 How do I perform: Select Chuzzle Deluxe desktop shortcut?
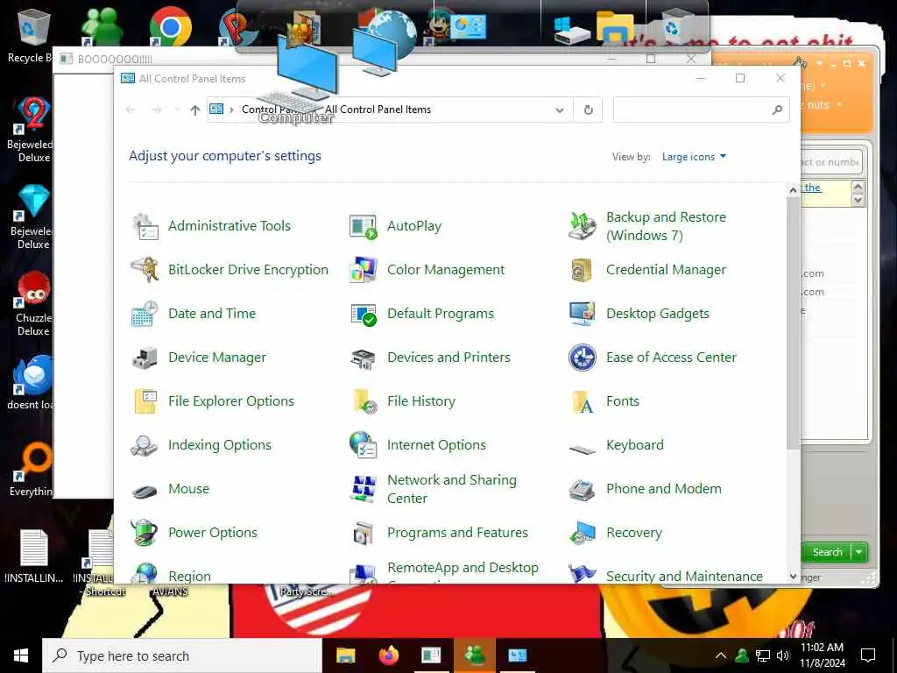click(33, 303)
